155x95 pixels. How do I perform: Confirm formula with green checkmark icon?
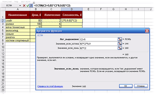pyautogui.click(x=27, y=5)
